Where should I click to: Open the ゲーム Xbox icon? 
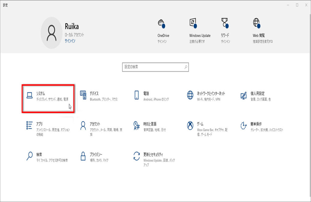[190, 125]
